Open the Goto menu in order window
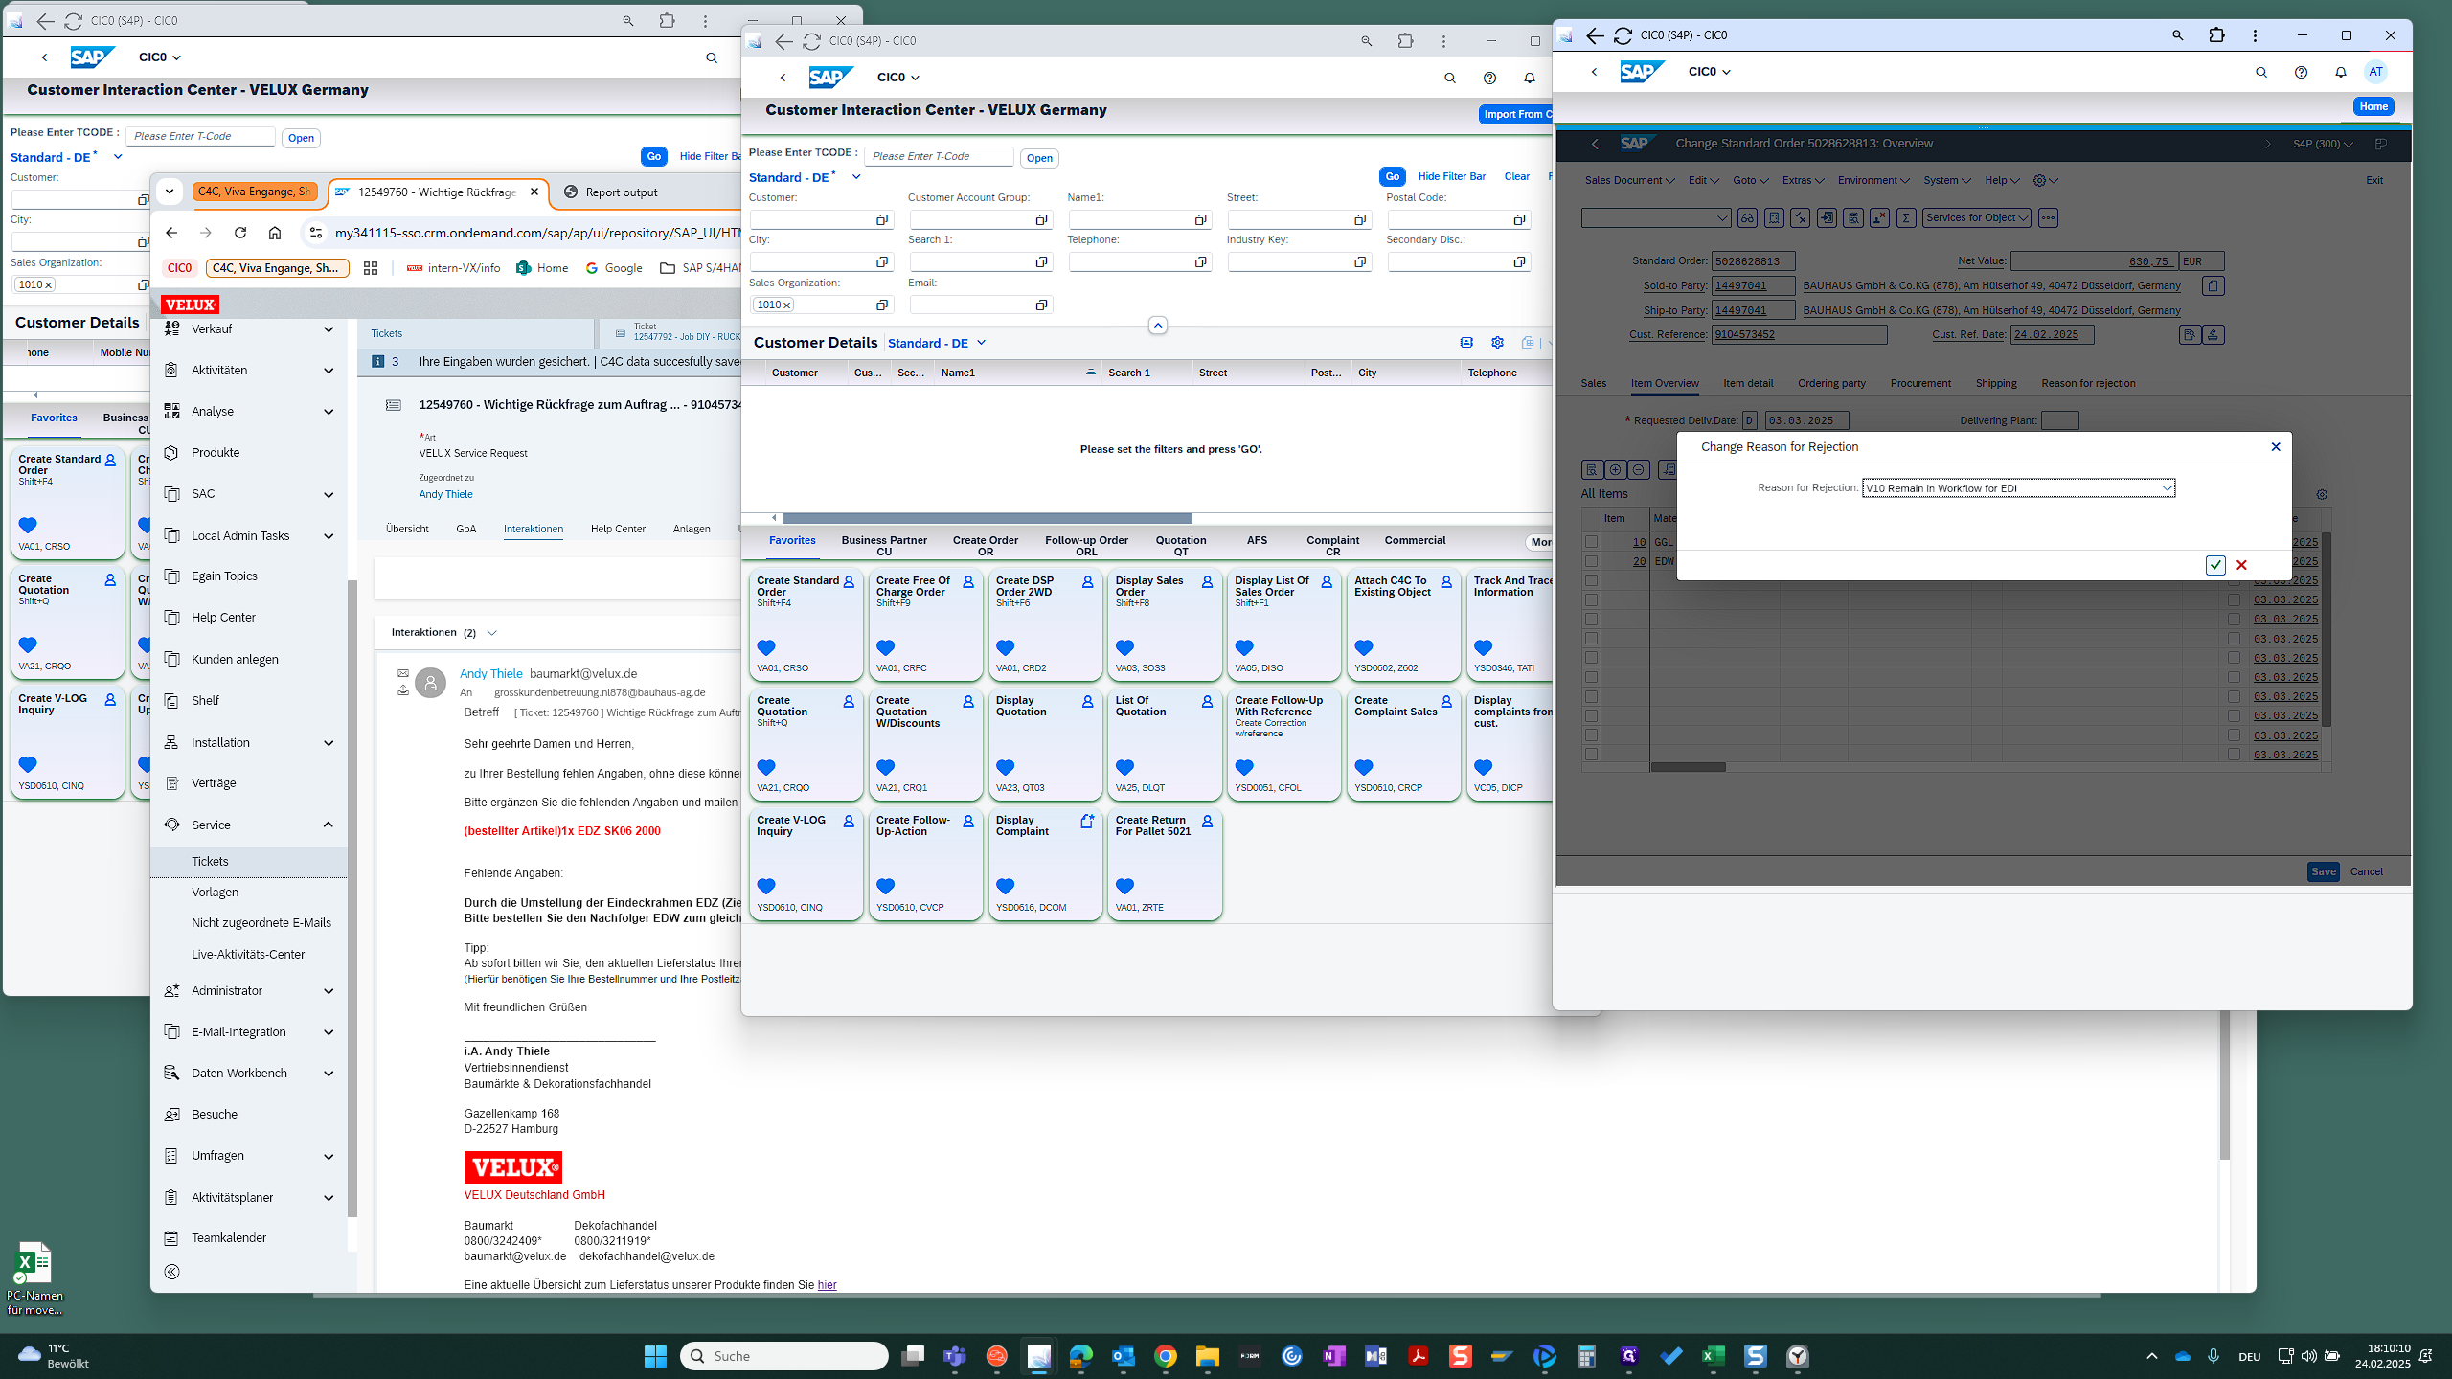The height and width of the screenshot is (1379, 2452). (1750, 180)
